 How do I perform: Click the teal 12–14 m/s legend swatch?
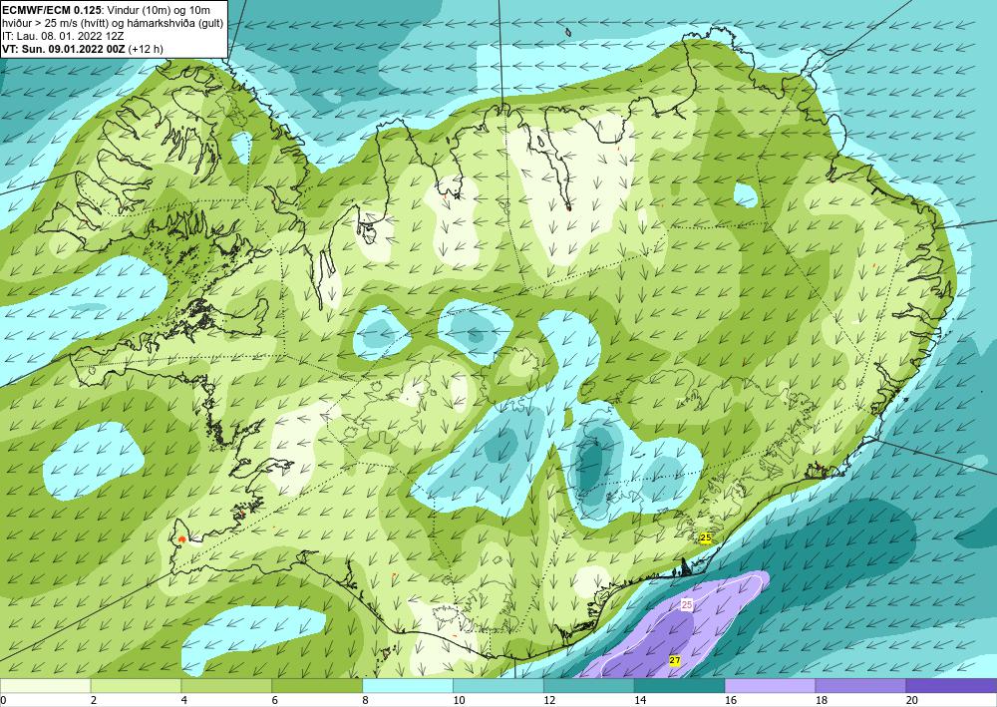pos(589,686)
